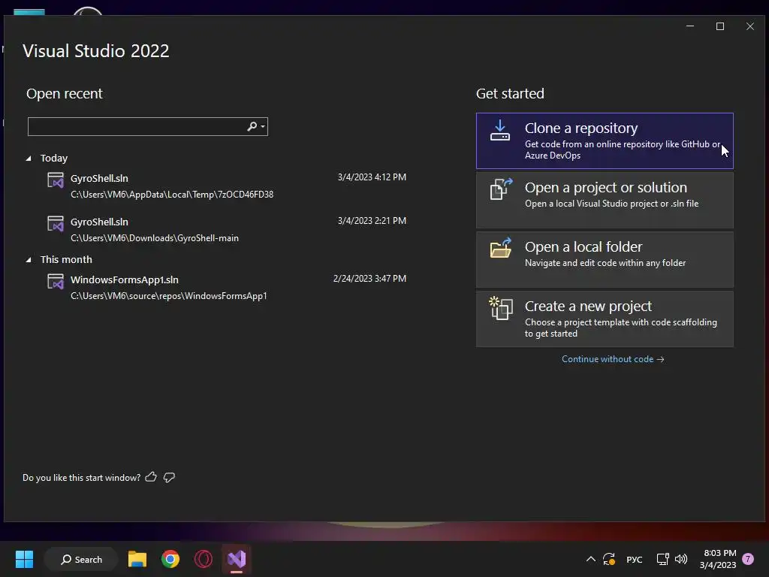Close the Visual Studio 2022 start window

[750, 26]
